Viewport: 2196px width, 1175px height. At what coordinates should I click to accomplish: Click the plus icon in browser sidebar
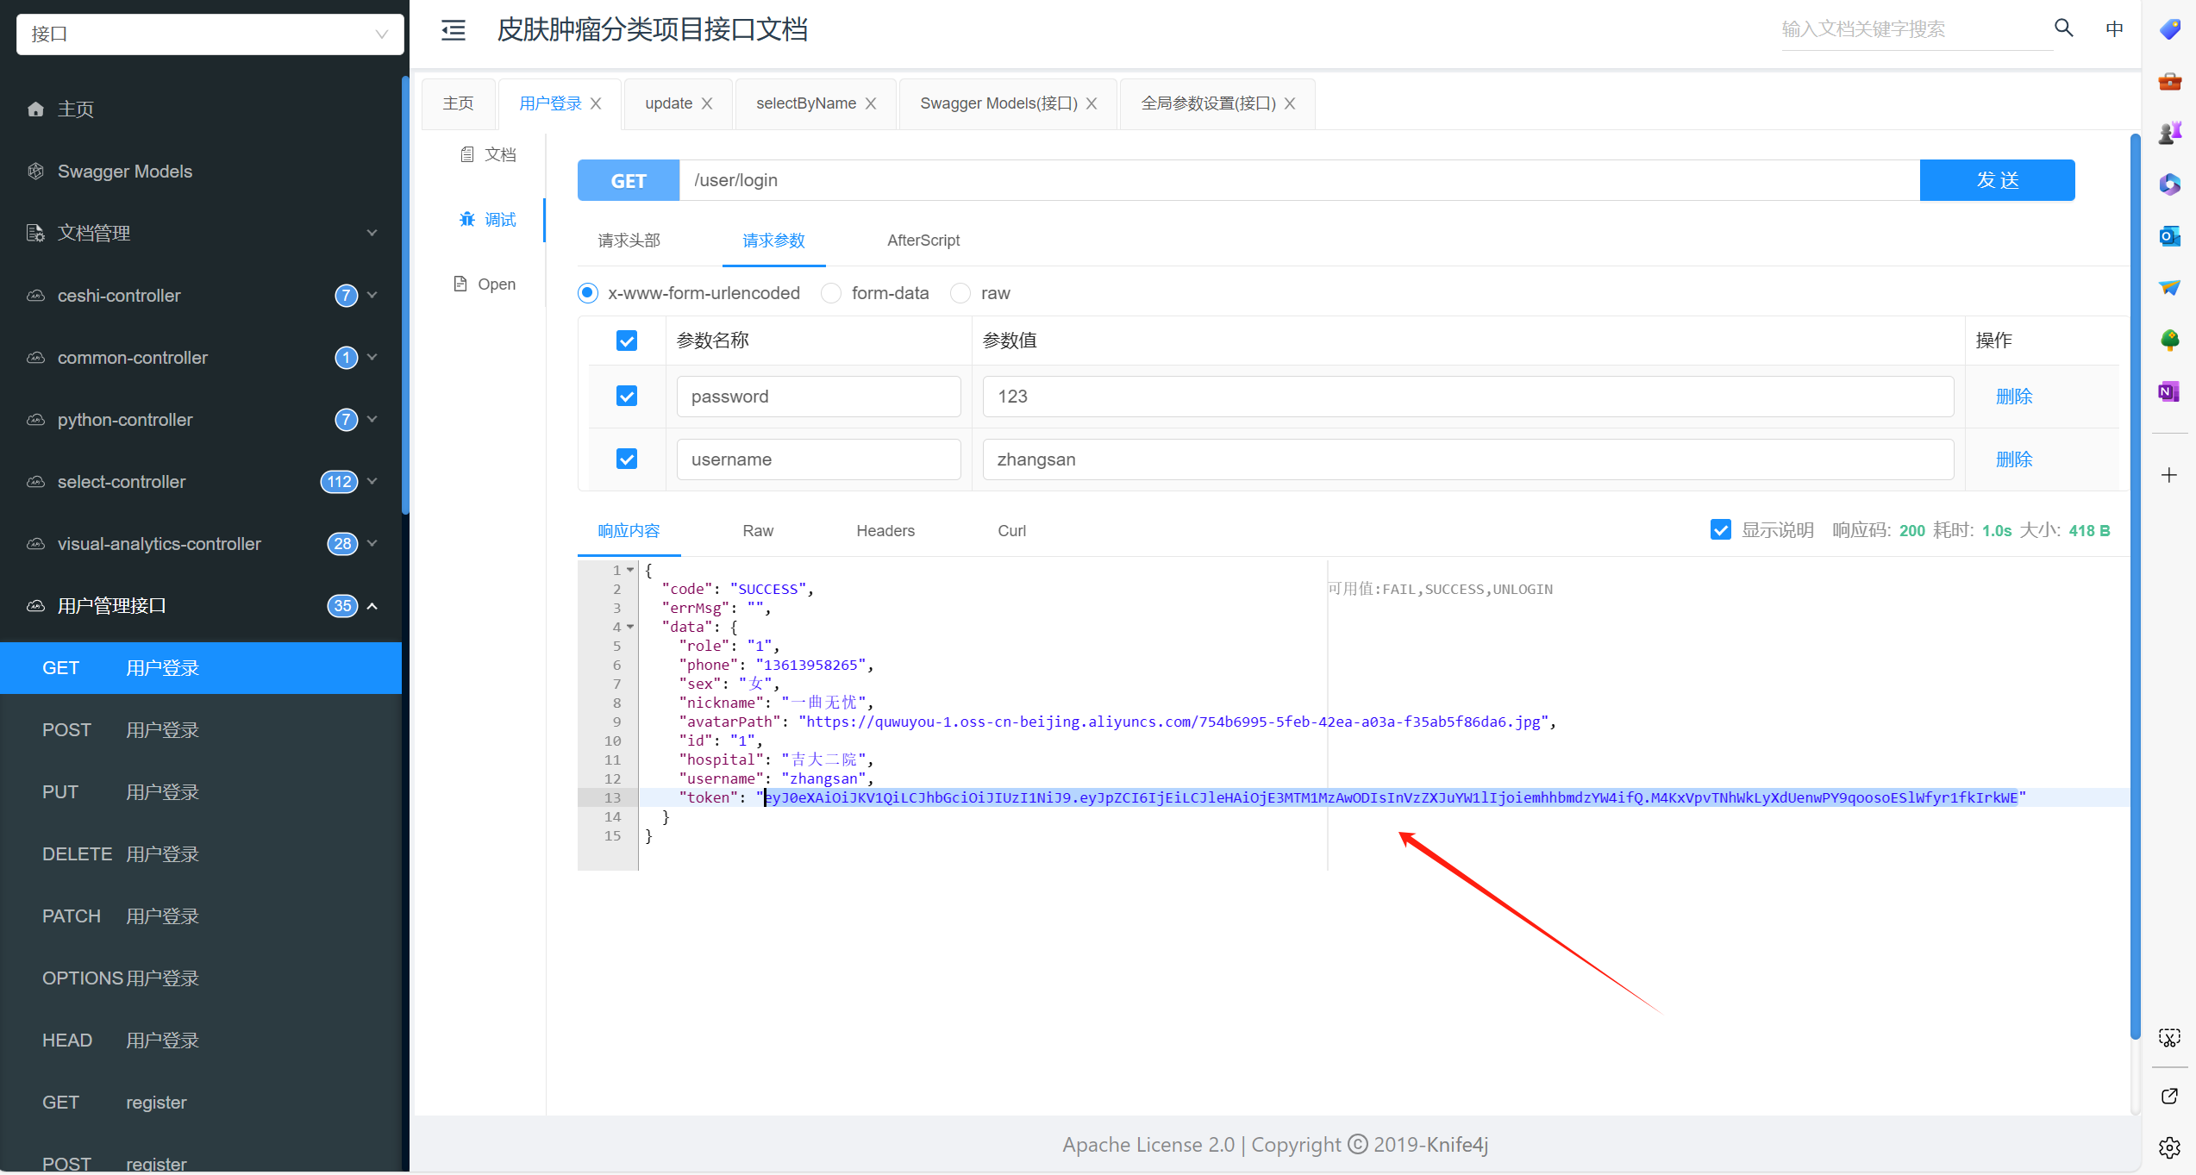pos(2169,475)
